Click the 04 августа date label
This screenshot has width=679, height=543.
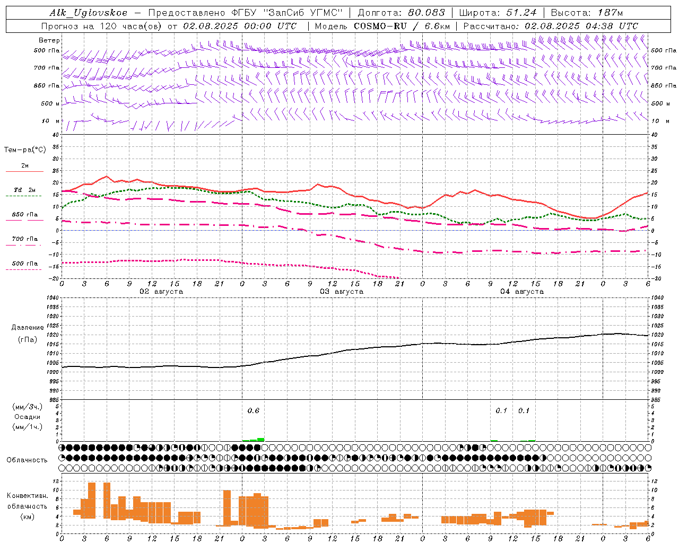(x=522, y=292)
